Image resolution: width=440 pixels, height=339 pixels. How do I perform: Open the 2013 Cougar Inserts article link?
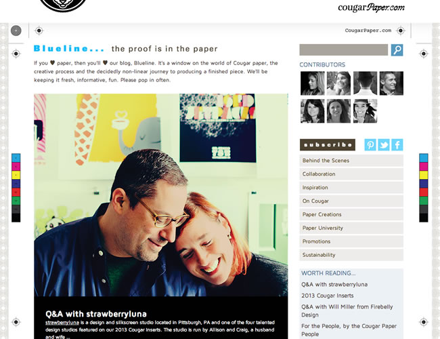[327, 296]
